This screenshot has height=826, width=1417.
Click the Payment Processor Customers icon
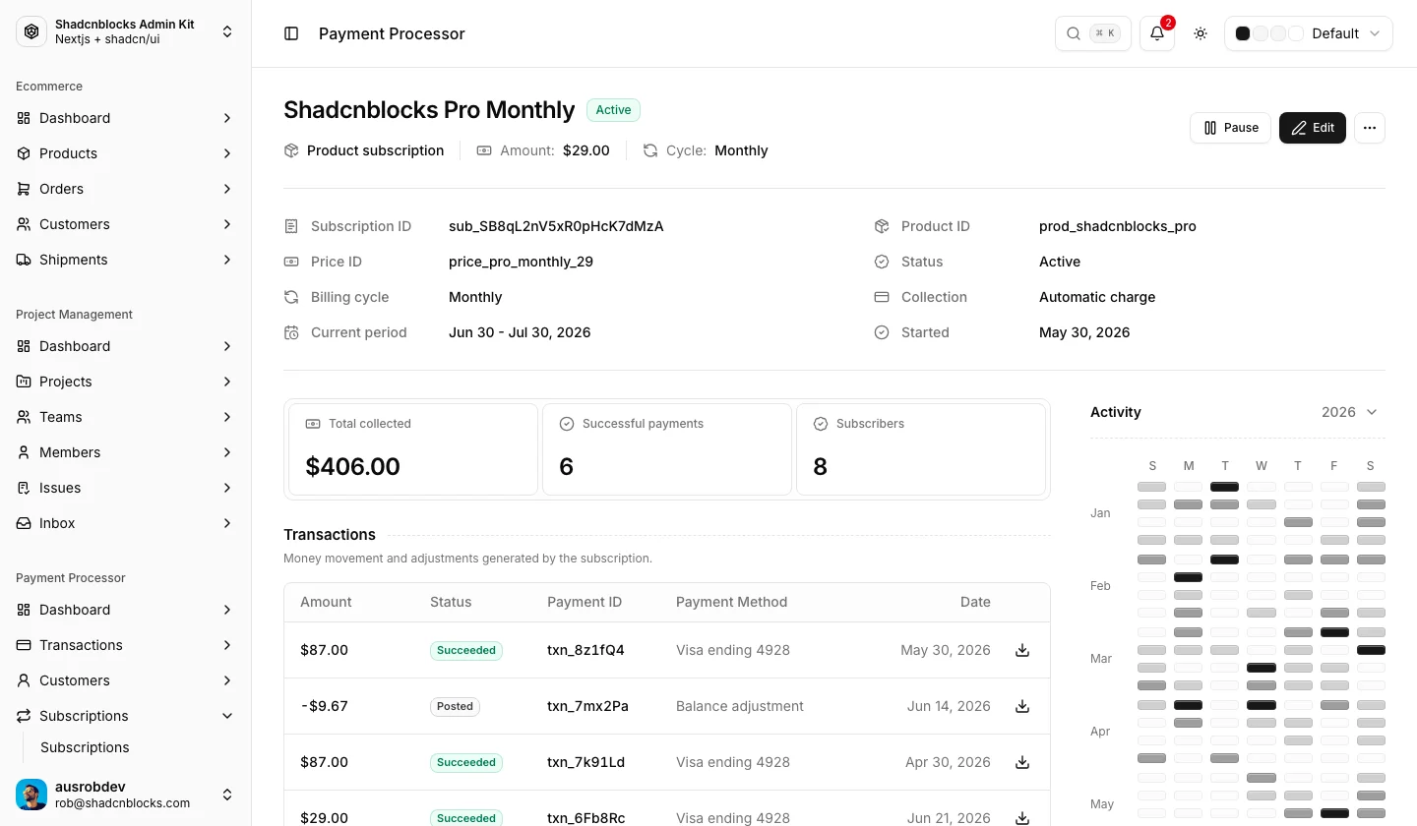pos(24,680)
